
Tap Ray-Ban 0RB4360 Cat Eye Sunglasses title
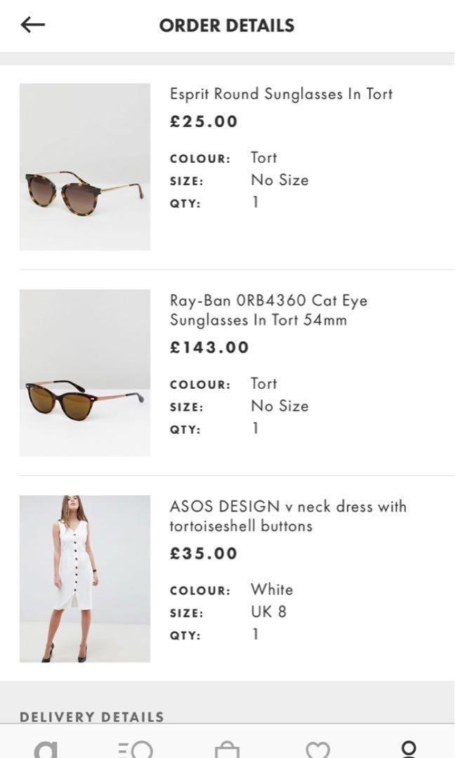[268, 310]
